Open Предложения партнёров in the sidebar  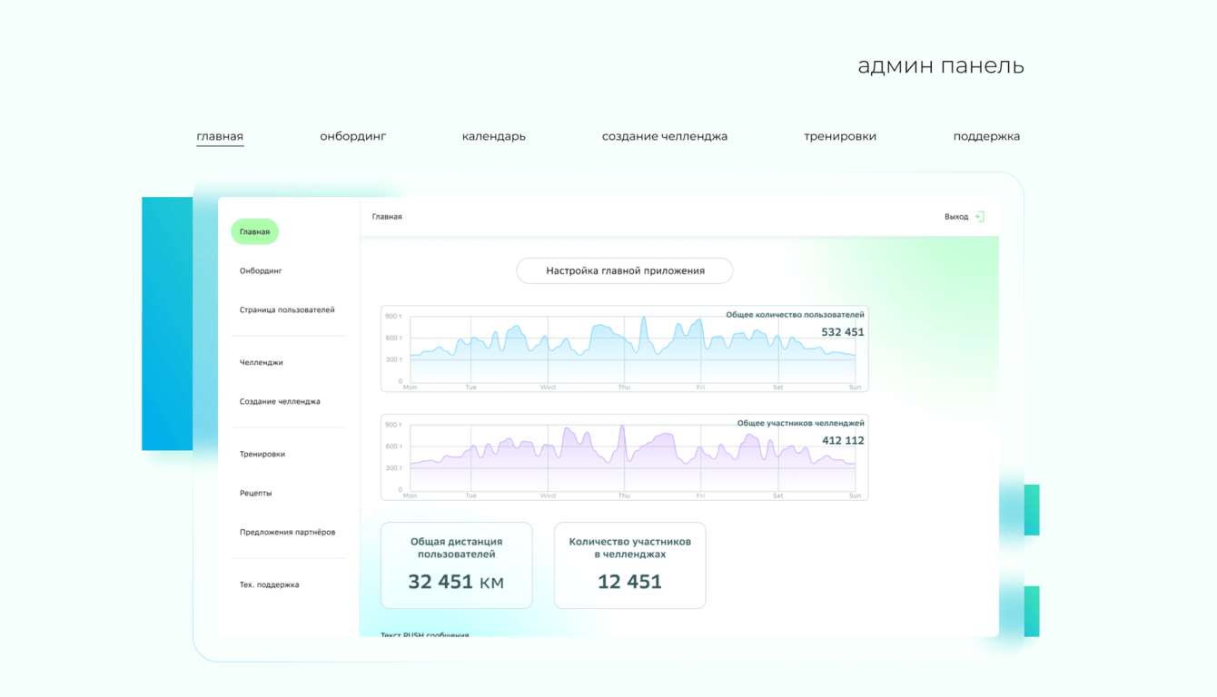point(287,533)
